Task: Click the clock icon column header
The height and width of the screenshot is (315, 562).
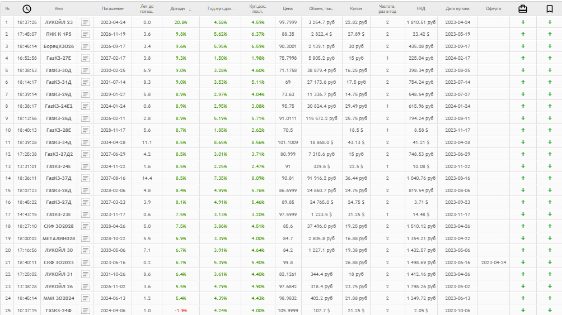Action: pos(27,9)
